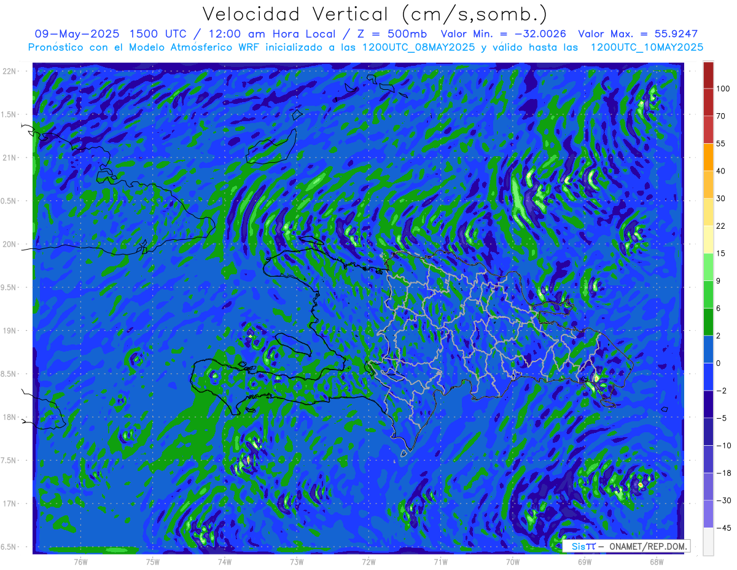Pick the bright blue swatch between -2 and 0
Screen dimensions: 737x570
[x=708, y=376]
